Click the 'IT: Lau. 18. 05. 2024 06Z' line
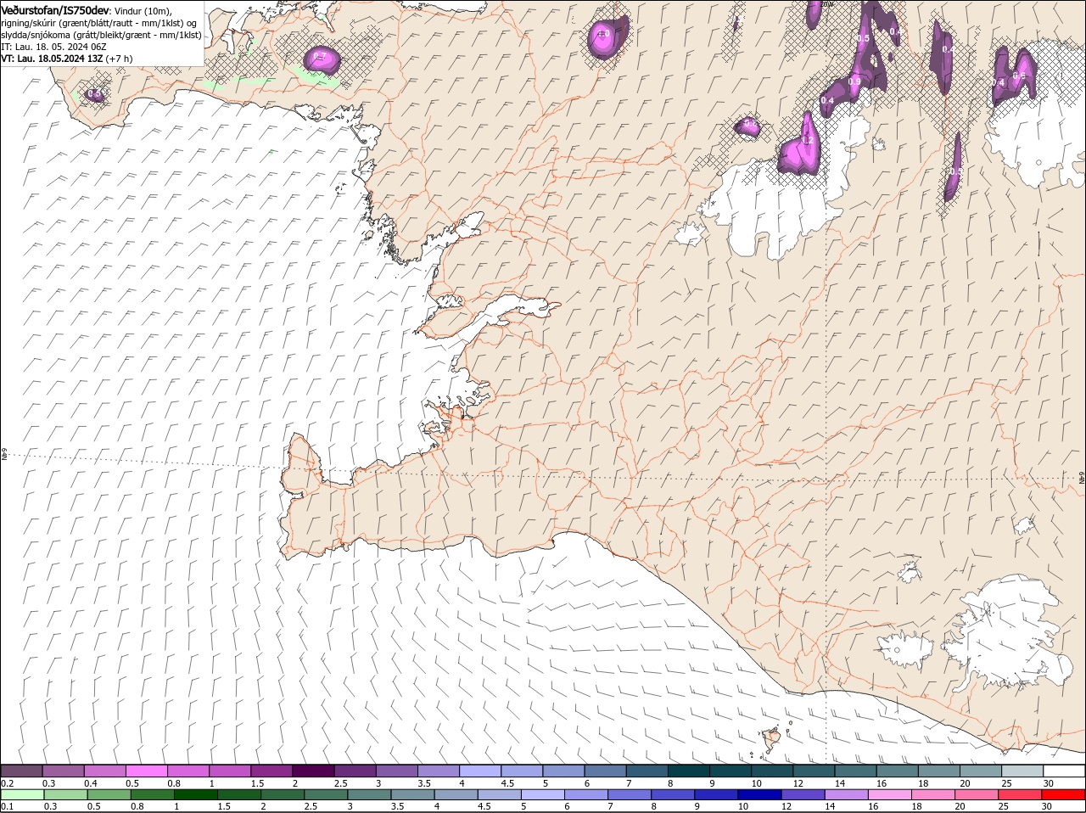 coord(53,47)
